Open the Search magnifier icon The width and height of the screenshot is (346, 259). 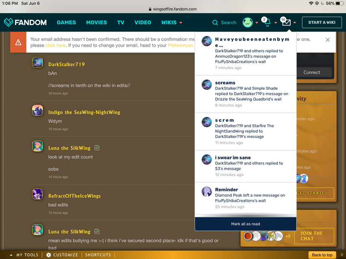[215, 22]
